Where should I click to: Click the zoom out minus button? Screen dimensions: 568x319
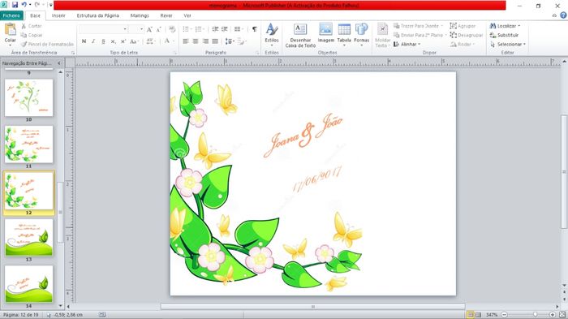coord(504,315)
